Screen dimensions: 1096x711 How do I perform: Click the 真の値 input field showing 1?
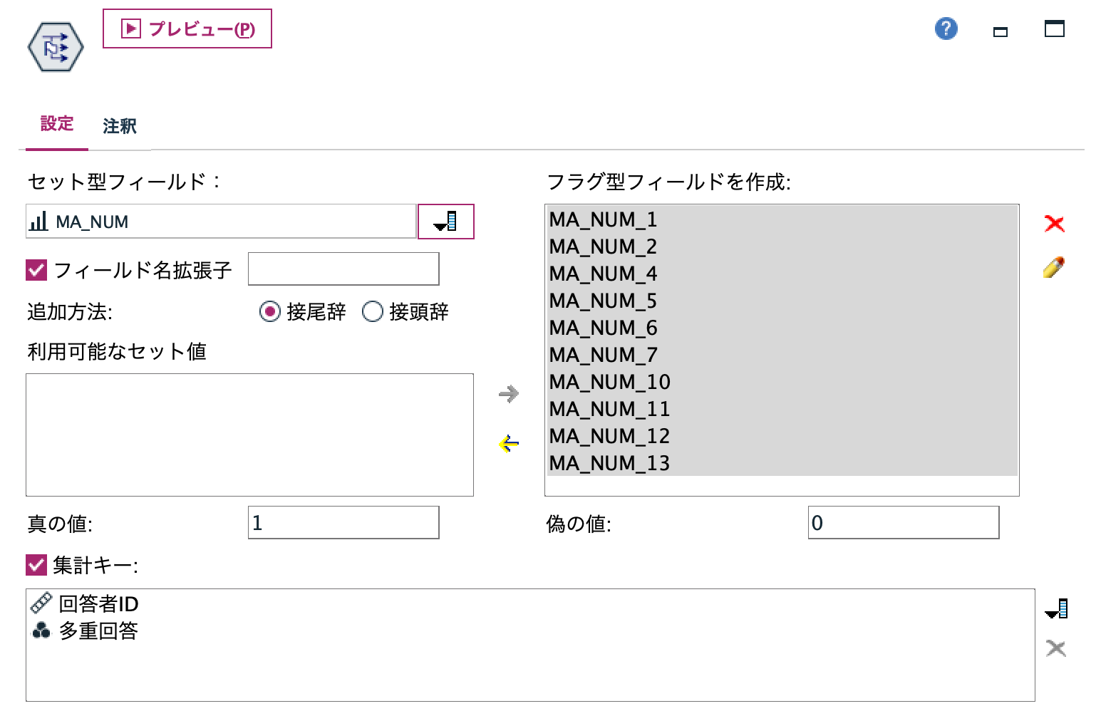343,522
